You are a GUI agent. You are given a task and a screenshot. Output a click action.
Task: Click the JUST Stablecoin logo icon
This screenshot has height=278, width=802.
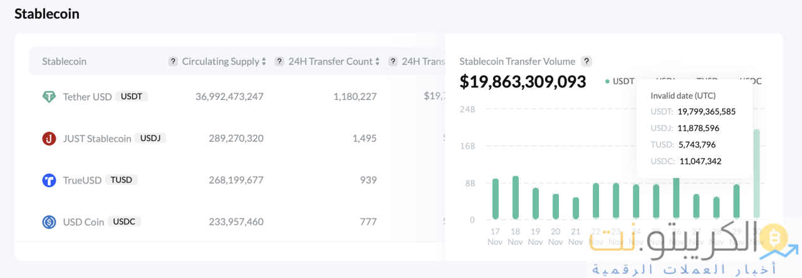pyautogui.click(x=49, y=139)
